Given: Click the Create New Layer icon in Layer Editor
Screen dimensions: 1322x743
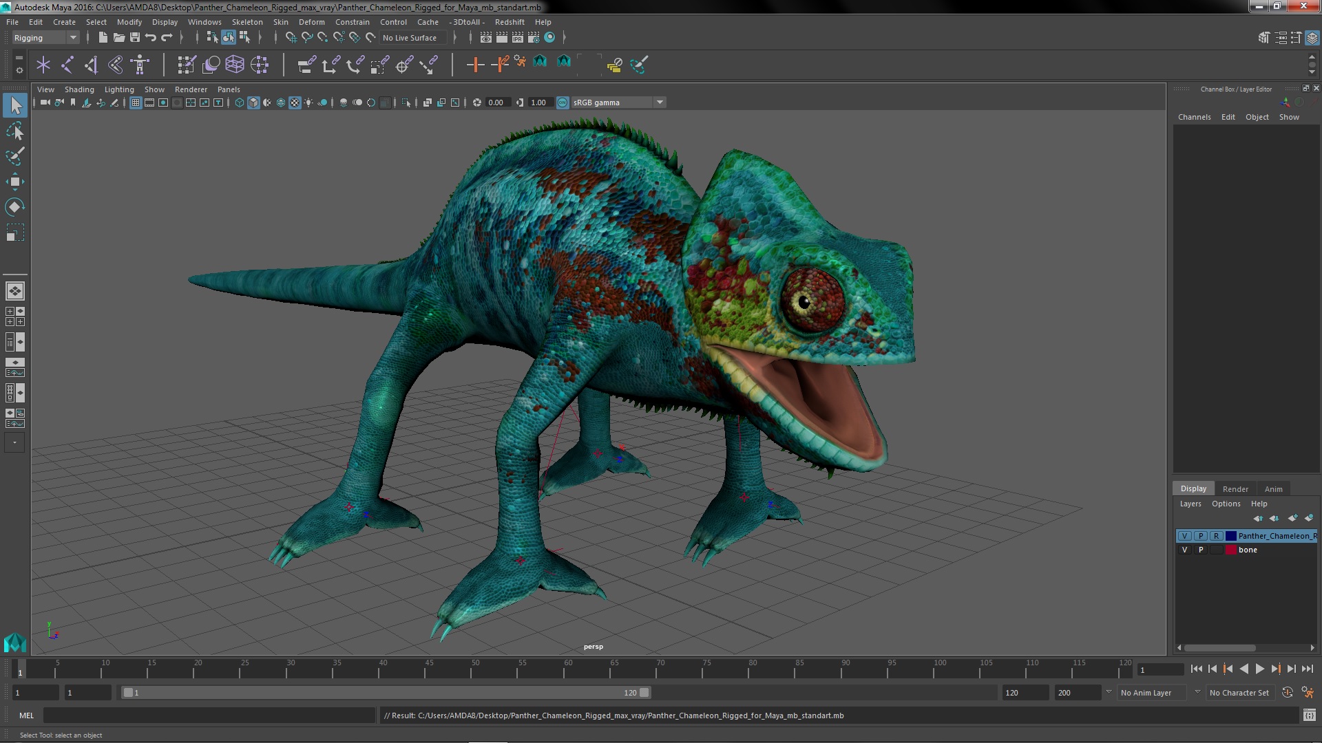Looking at the screenshot, I should tap(1292, 518).
